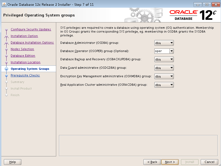Viewport: 221px width, 166px height.
Task: Open the OSKMDBA Encryption Key group dropdown
Action: point(164,76)
